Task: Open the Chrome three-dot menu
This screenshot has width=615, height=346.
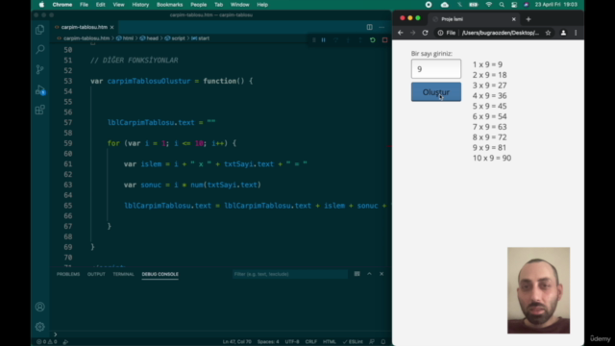Action: [x=576, y=33]
